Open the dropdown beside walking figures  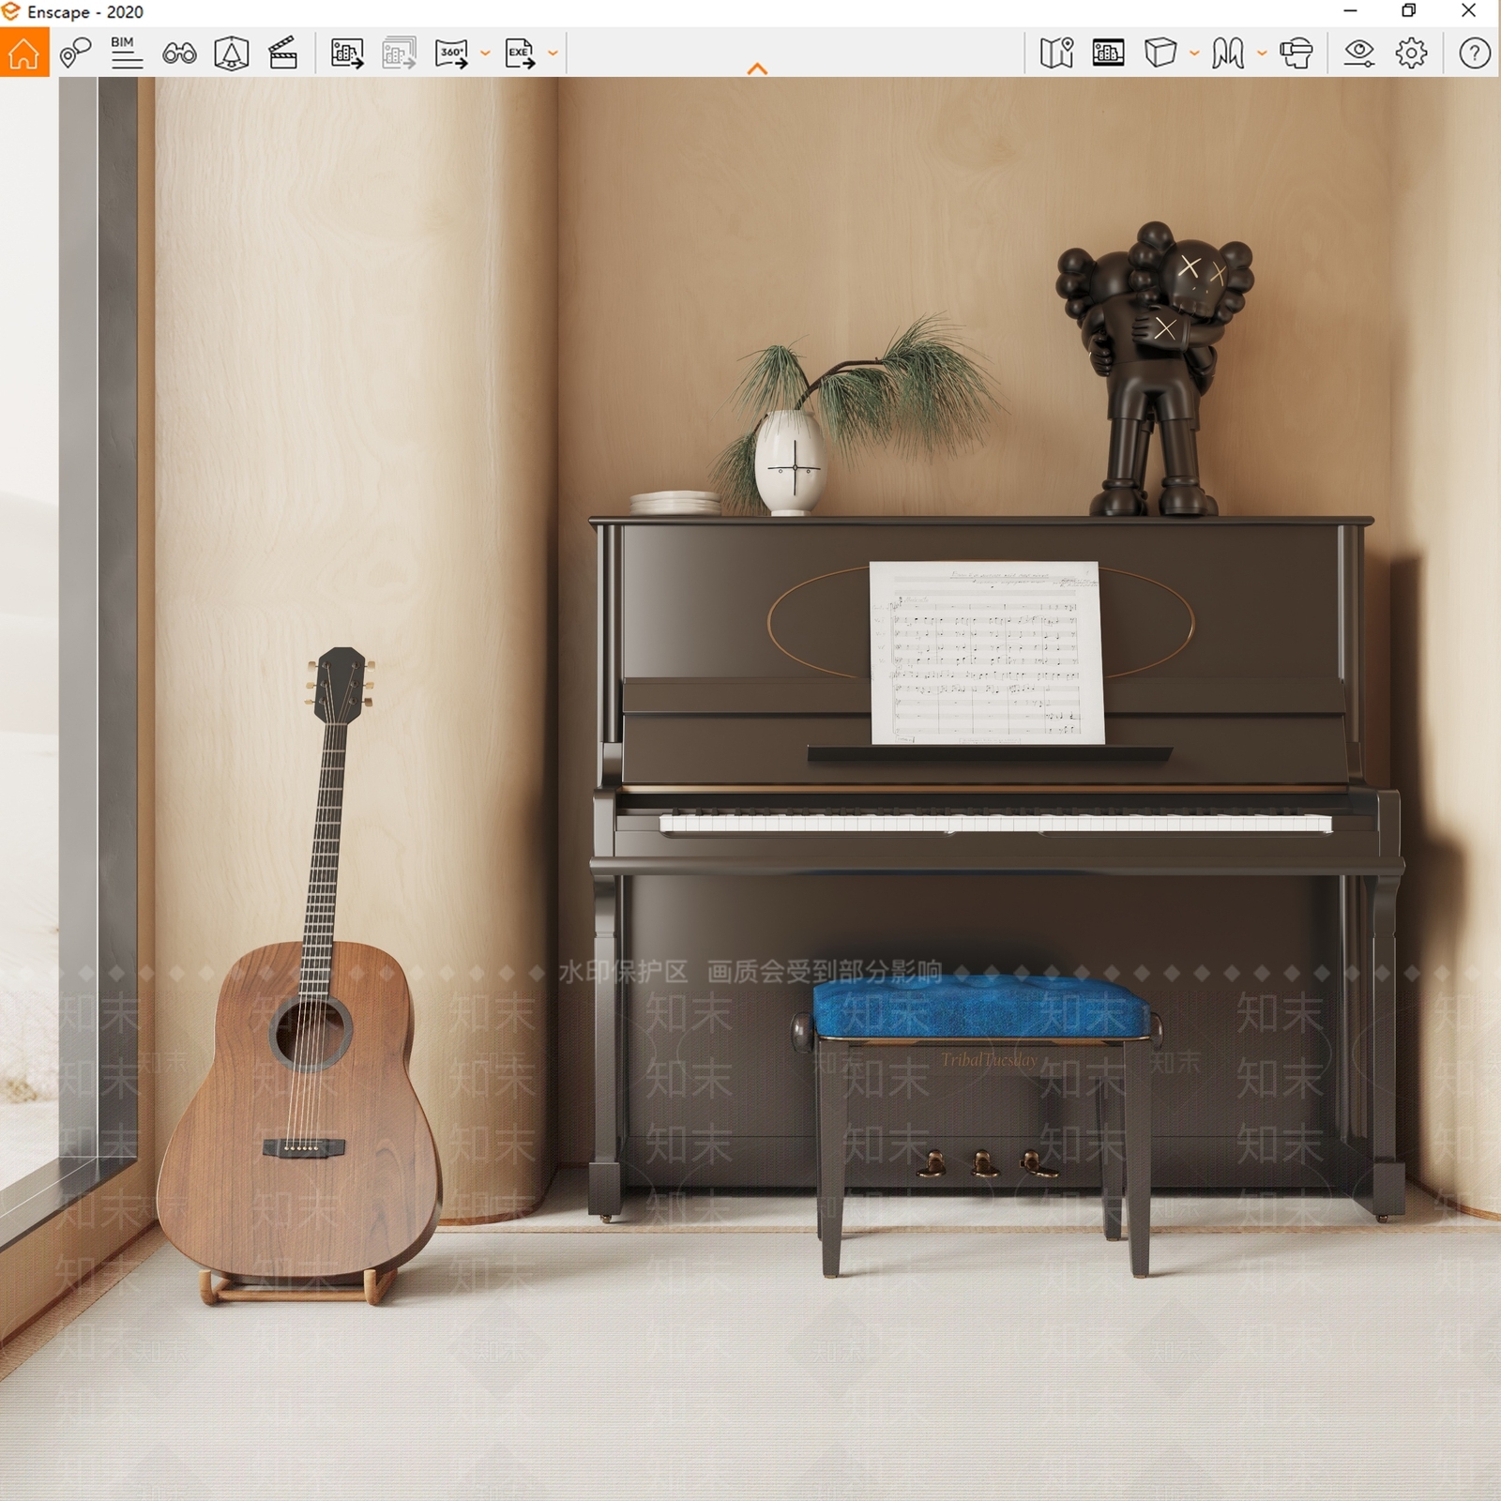[x=1262, y=53]
